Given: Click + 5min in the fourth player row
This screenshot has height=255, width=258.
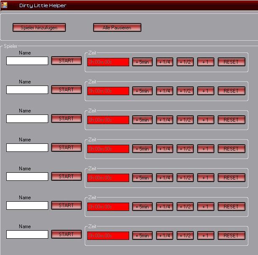Looking at the screenshot, I should pos(142,149).
